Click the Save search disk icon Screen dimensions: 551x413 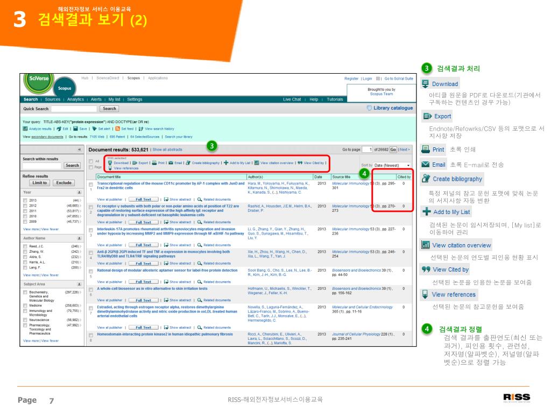[75, 129]
